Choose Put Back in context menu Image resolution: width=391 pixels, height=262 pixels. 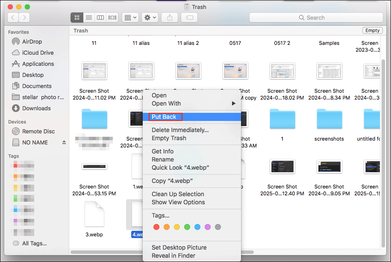click(x=192, y=117)
